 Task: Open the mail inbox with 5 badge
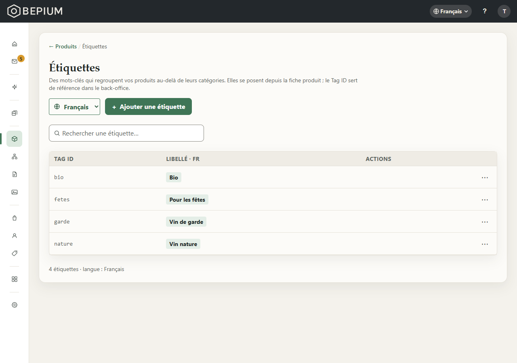[x=15, y=61]
